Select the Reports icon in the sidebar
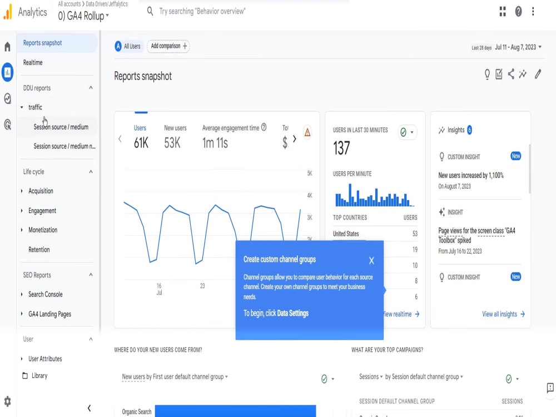This screenshot has height=417, width=556. tap(7, 72)
